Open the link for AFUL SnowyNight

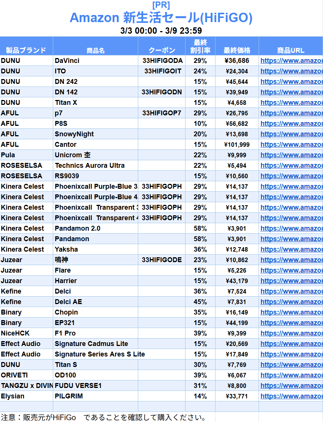pyautogui.click(x=291, y=134)
